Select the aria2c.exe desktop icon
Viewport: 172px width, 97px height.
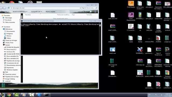point(113,50)
